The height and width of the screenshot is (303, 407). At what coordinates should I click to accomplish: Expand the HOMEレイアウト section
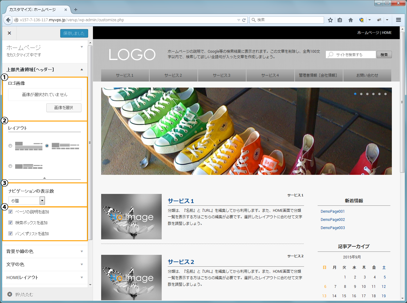45,278
